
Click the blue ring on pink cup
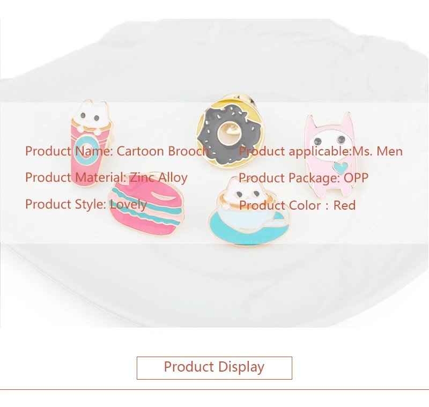[86, 150]
